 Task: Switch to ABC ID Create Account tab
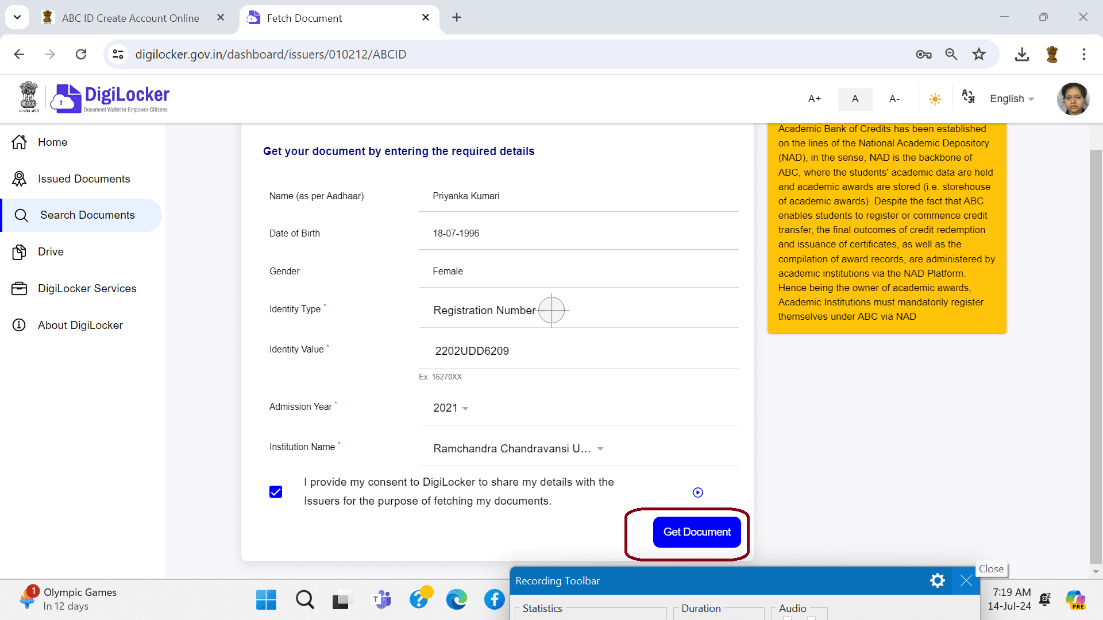[130, 18]
